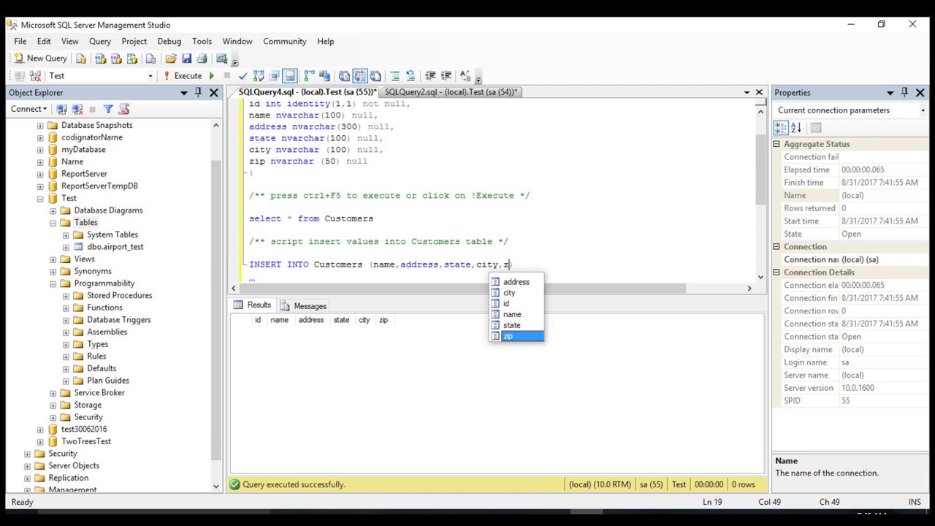Show Properties panel in Categorized view
The height and width of the screenshot is (526, 935).
(x=781, y=128)
